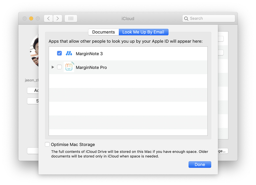Image resolution: width=256 pixels, height=185 pixels.
Task: Select the Look Me Up By Email tab
Action: tap(143, 32)
